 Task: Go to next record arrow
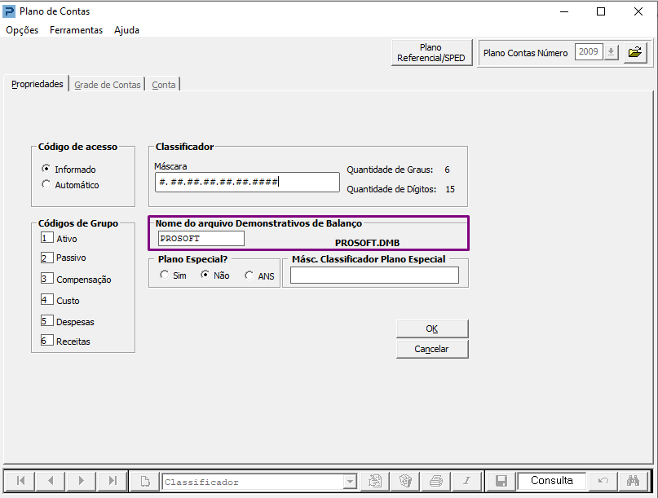[81, 480]
